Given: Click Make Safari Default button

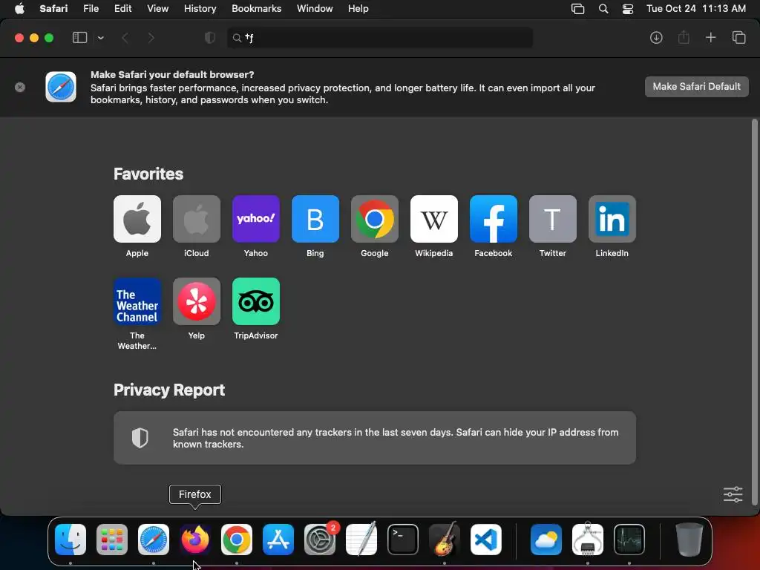Looking at the screenshot, I should click(696, 87).
